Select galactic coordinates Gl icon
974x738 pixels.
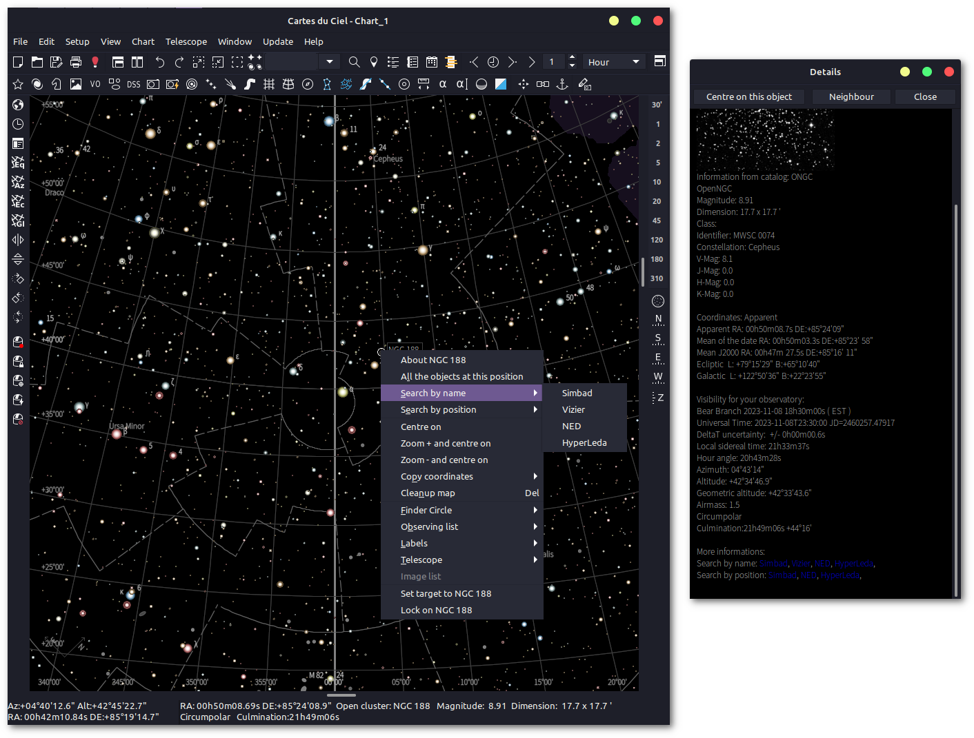point(18,221)
